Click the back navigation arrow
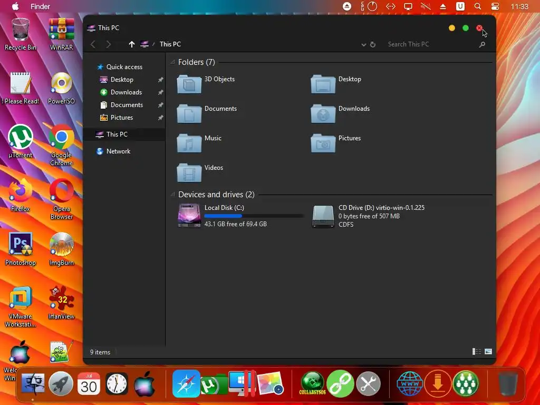 click(93, 44)
